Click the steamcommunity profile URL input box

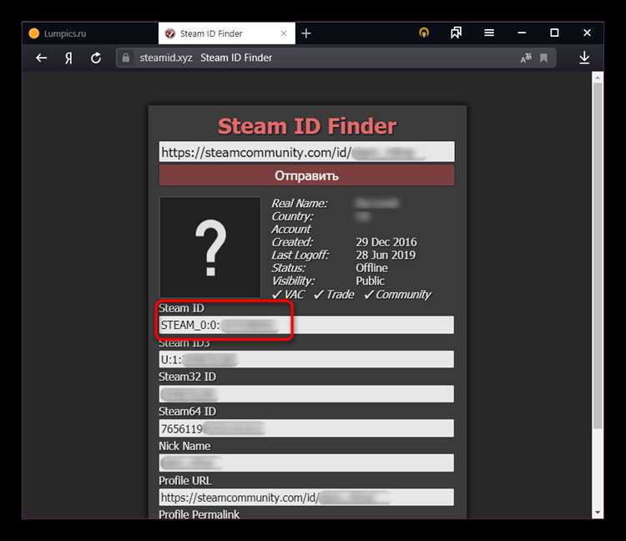coord(306,152)
